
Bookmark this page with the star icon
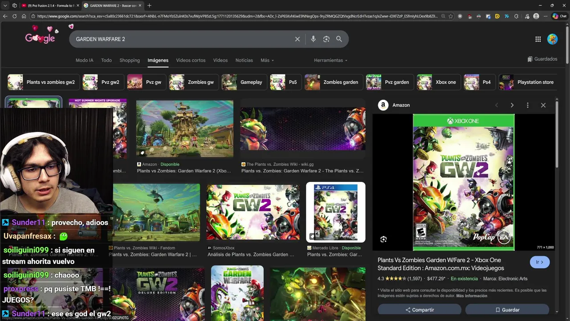[x=451, y=16]
